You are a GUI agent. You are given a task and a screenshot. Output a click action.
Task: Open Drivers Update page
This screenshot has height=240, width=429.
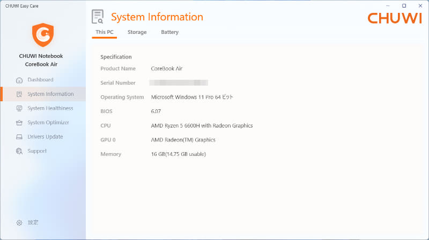tap(45, 137)
